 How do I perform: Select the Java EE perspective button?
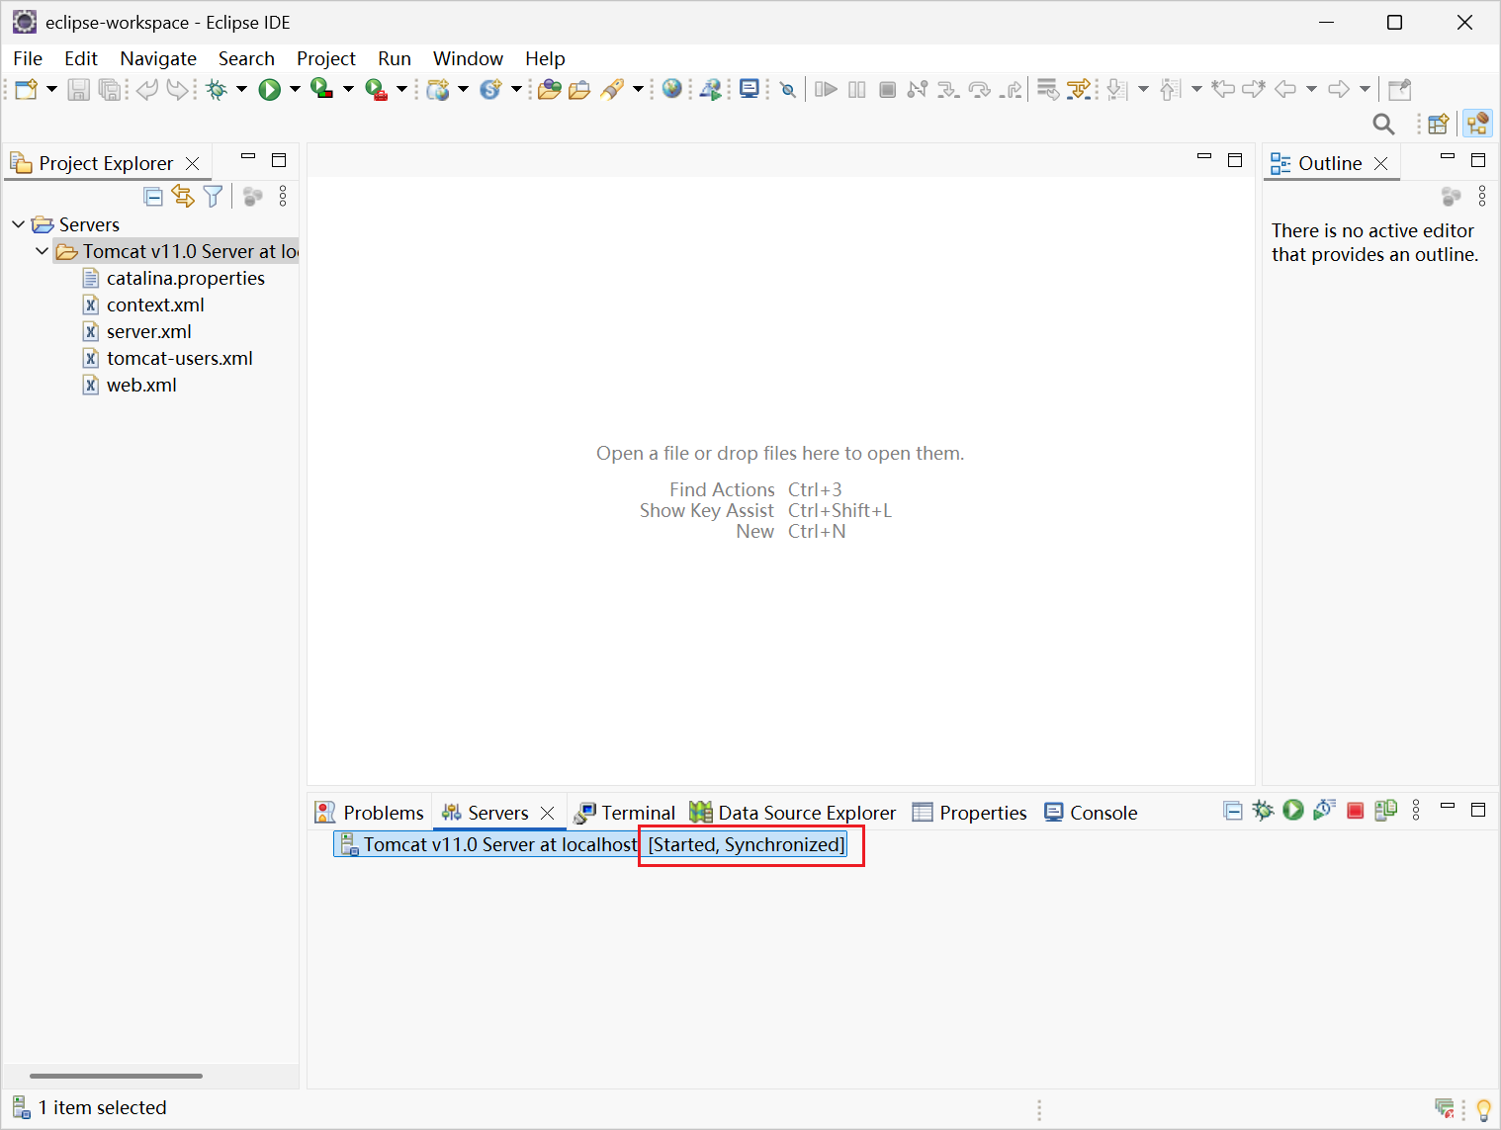click(1477, 124)
